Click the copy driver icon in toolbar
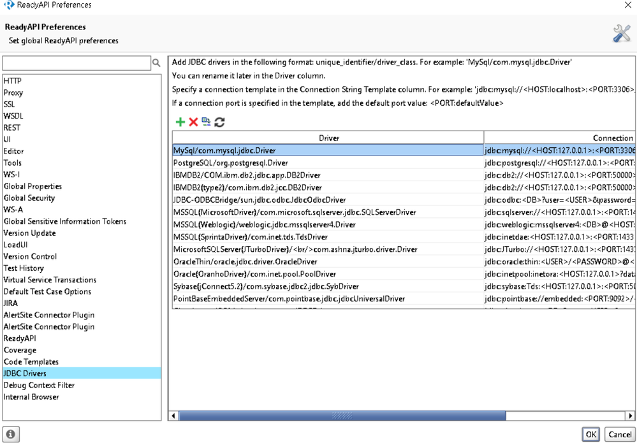The height and width of the screenshot is (443, 637). click(x=206, y=122)
